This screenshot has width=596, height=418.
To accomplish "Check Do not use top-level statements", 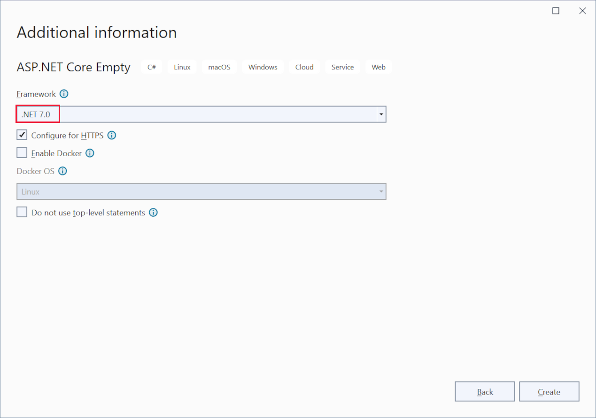I will pyautogui.click(x=22, y=213).
